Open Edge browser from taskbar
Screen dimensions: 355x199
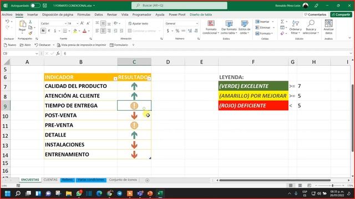click(x=99, y=193)
